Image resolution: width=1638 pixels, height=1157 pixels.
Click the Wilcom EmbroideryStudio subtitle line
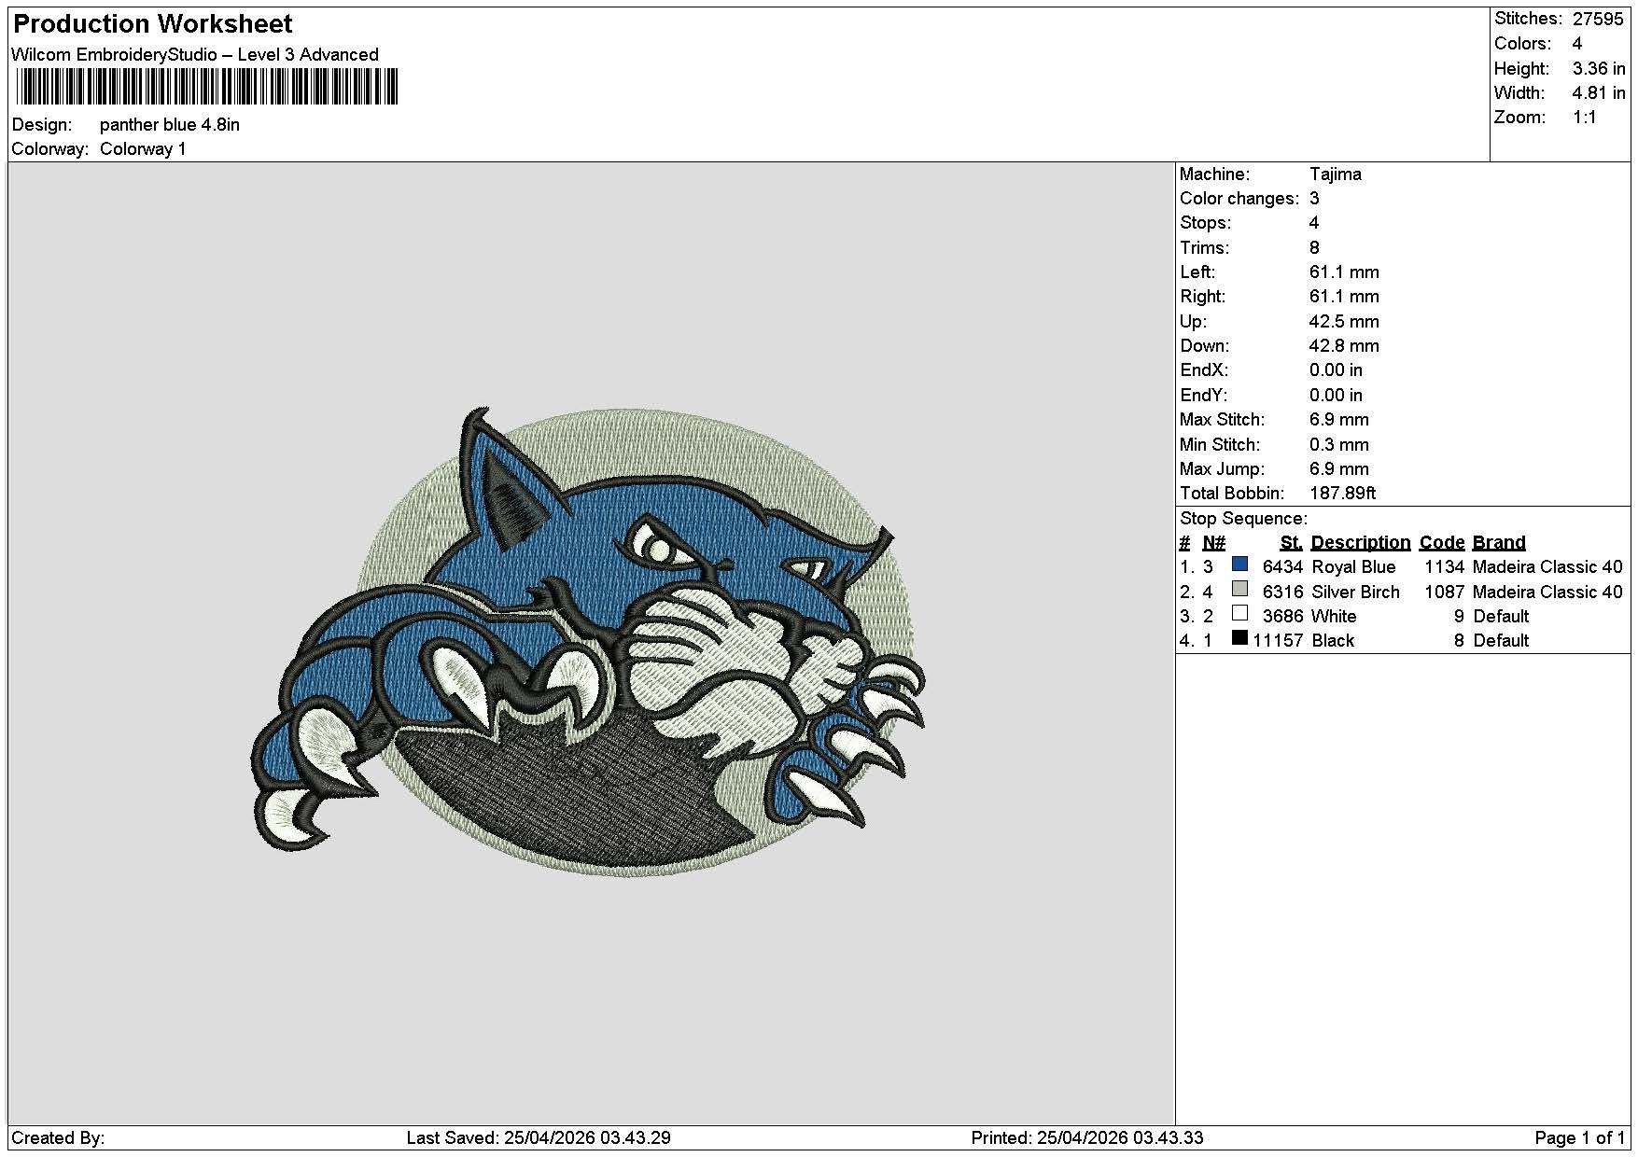195,54
